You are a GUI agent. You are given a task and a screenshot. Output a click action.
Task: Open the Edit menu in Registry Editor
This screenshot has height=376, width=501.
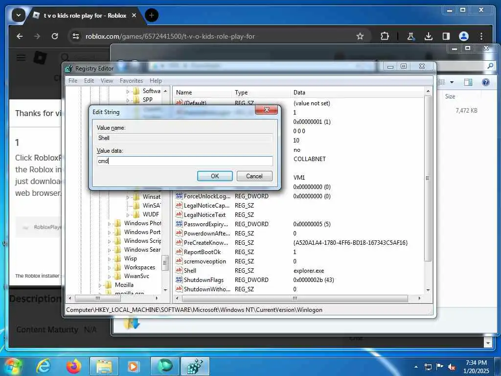[x=89, y=81]
